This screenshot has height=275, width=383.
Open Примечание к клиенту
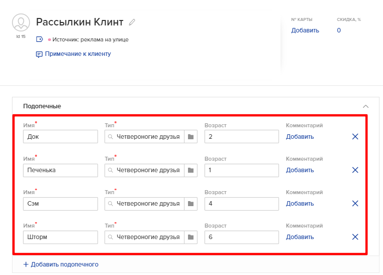tap(77, 54)
